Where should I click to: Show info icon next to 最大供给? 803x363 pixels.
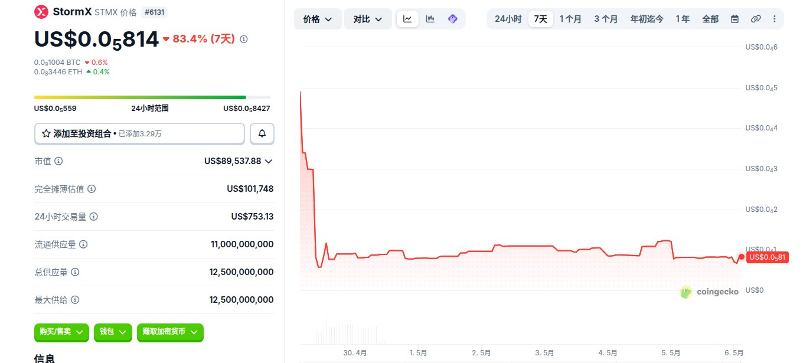(x=75, y=300)
